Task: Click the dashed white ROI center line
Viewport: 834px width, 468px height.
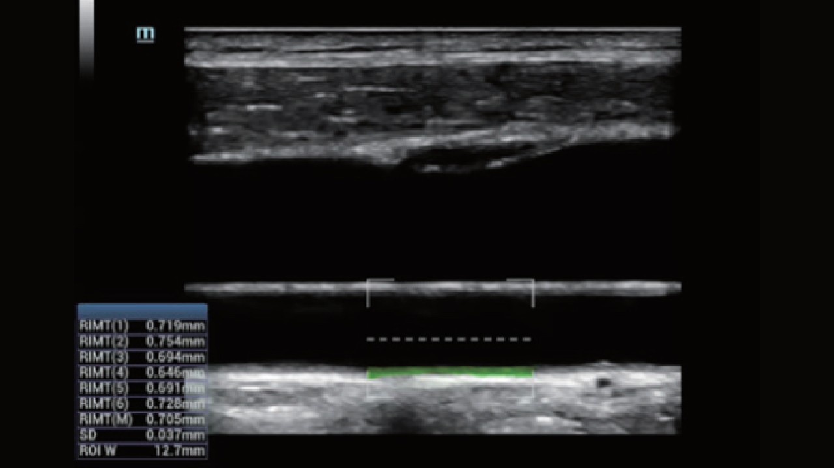Action: 450,339
